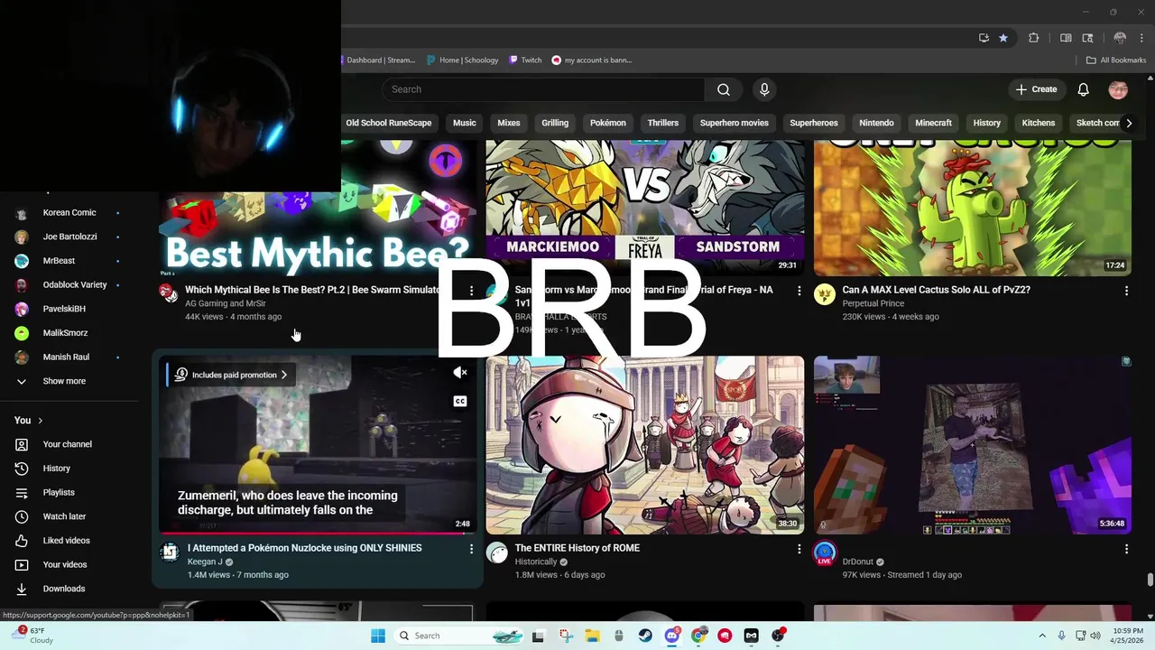Click the Create button
This screenshot has height=650, width=1155.
pyautogui.click(x=1036, y=89)
